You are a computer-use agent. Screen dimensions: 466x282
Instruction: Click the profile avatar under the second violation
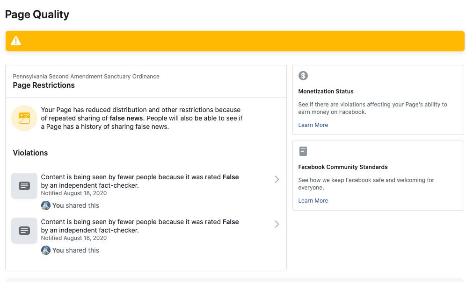coord(45,250)
